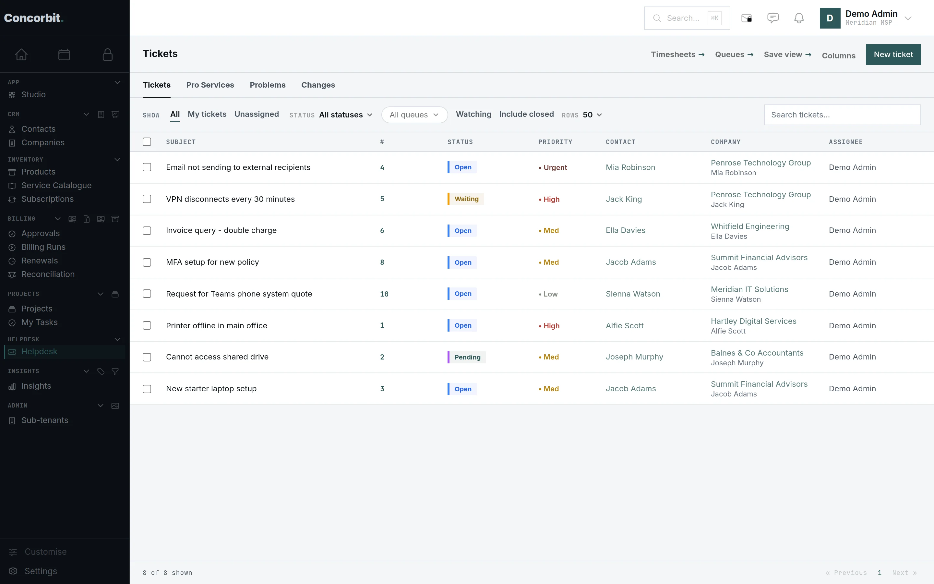934x584 pixels.
Task: Click the lock icon in sidebar
Action: pos(108,55)
